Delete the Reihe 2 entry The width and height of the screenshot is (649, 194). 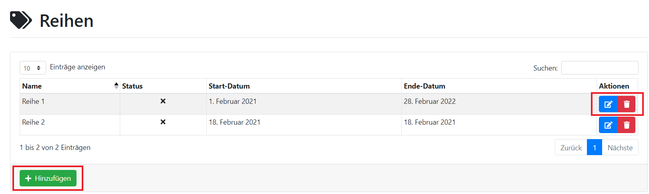coord(627,125)
